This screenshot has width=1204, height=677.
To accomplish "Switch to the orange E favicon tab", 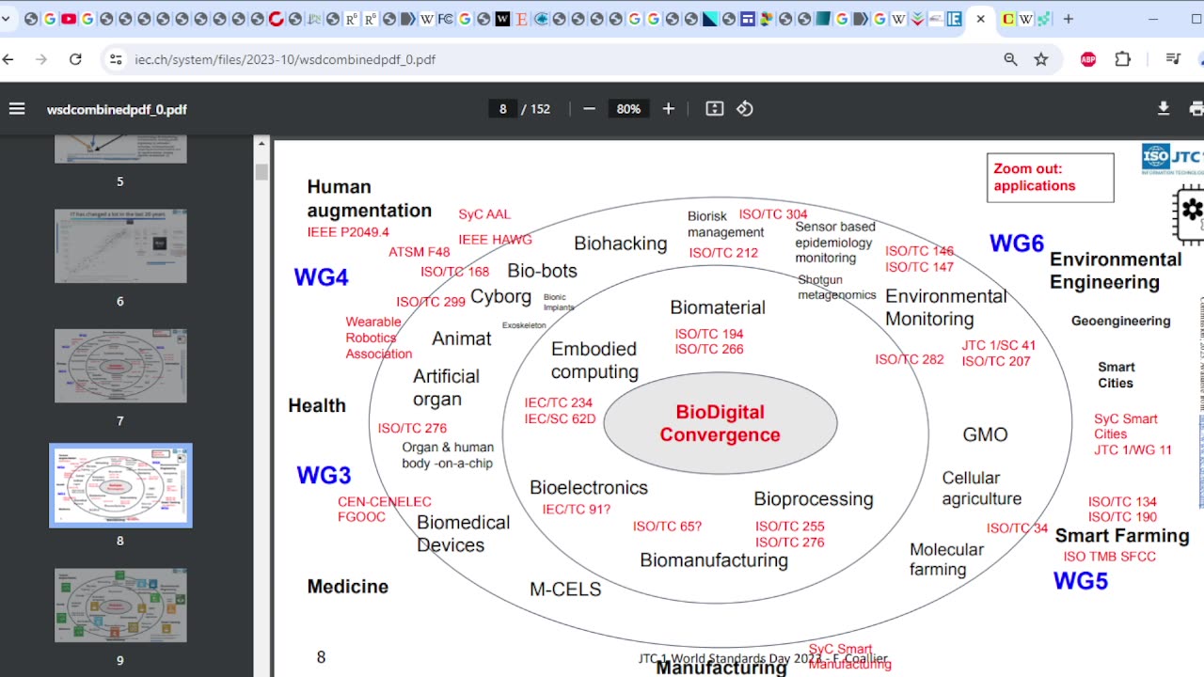I will (x=521, y=19).
